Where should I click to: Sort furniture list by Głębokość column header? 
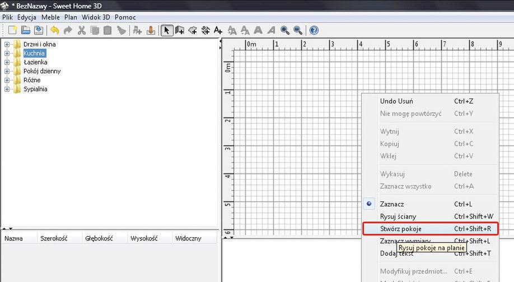(105, 238)
